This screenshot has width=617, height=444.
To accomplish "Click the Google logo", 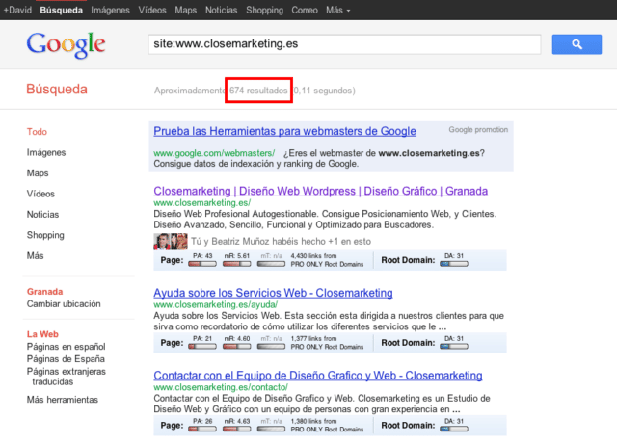I will click(67, 45).
